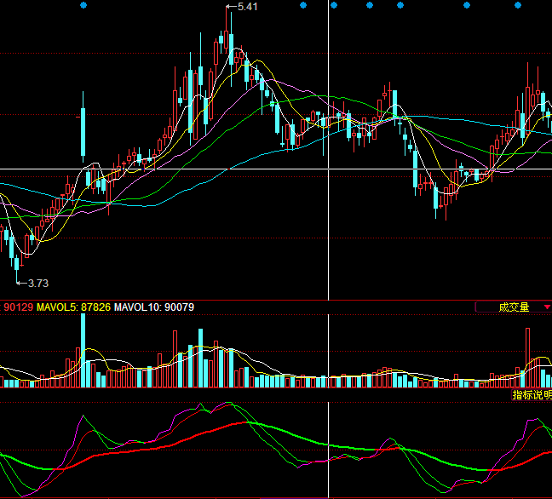Viewport: 552px width, 499px height.
Task: Open the 指标说明 indicator description link
Action: coord(532,395)
